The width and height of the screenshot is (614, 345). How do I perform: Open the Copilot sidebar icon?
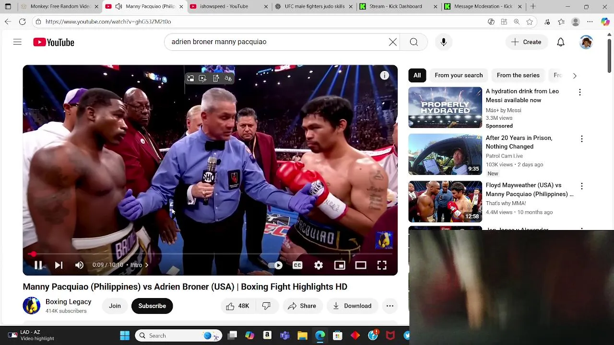coord(605,22)
